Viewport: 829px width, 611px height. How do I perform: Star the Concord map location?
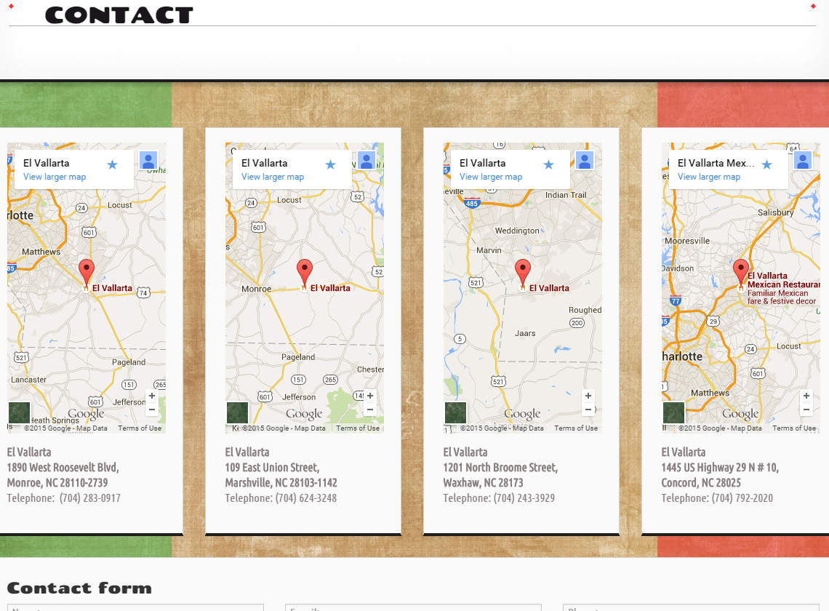pos(766,164)
